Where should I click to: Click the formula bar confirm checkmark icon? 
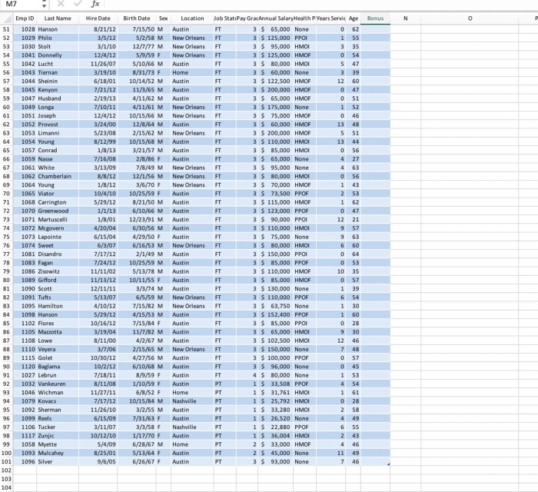point(78,4)
